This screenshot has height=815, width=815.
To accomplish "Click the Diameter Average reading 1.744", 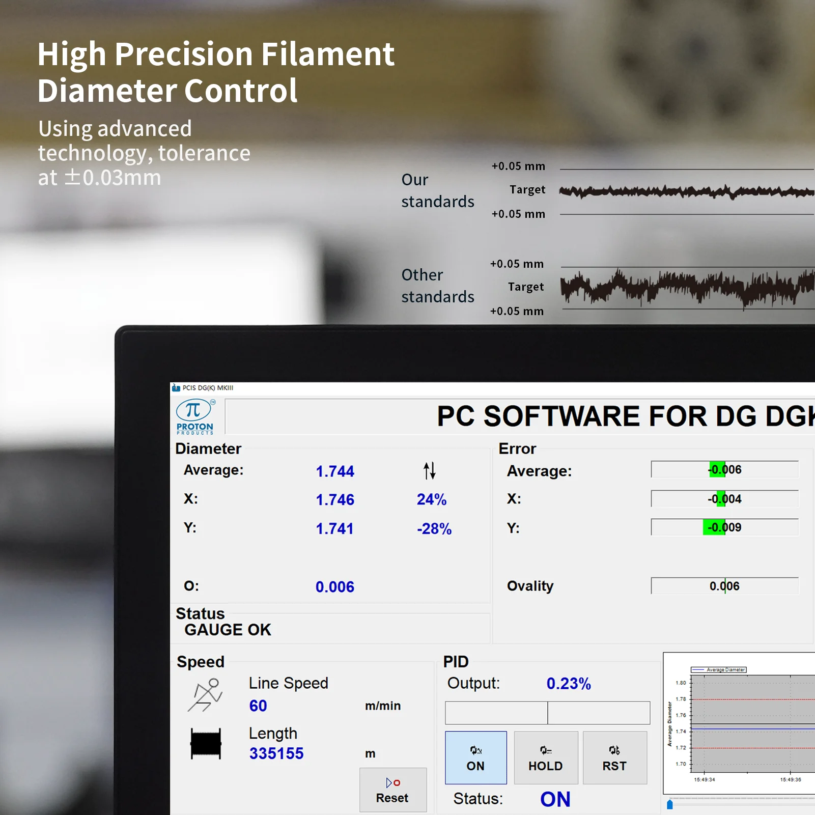I will (x=335, y=471).
